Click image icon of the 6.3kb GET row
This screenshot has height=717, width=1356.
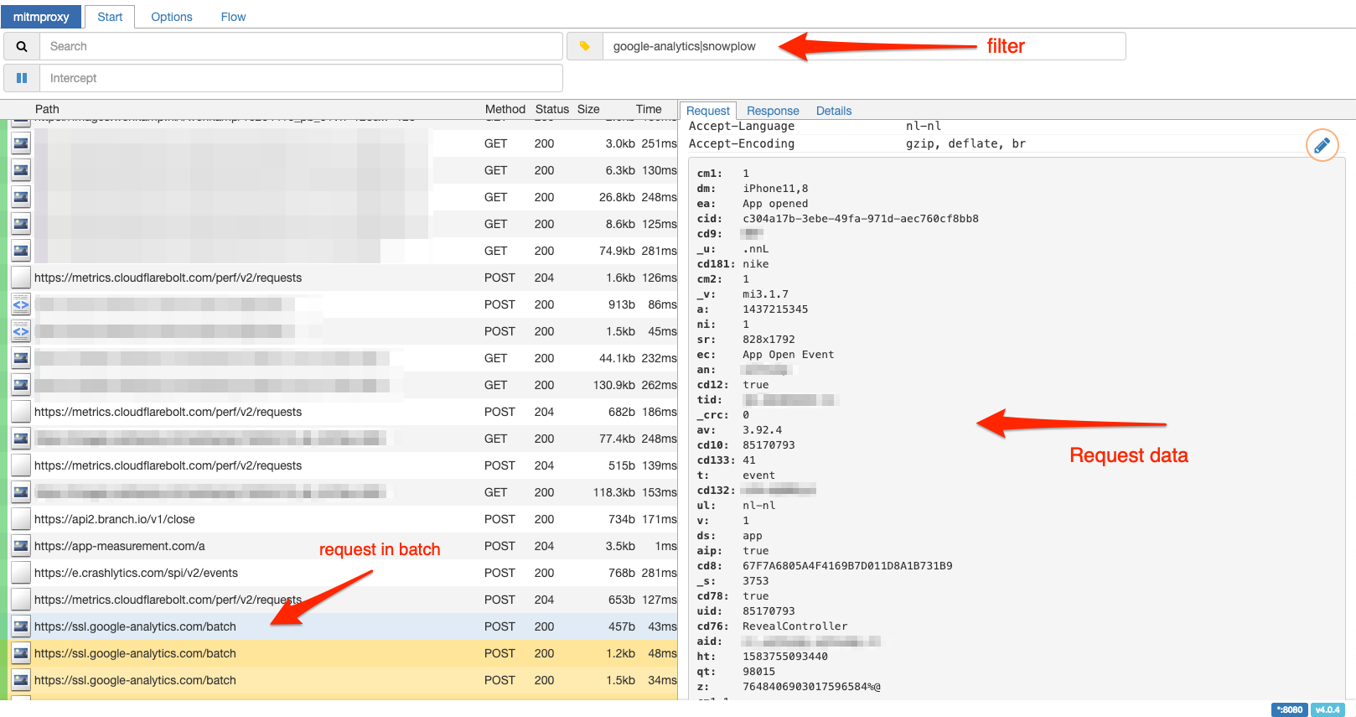pyautogui.click(x=21, y=170)
